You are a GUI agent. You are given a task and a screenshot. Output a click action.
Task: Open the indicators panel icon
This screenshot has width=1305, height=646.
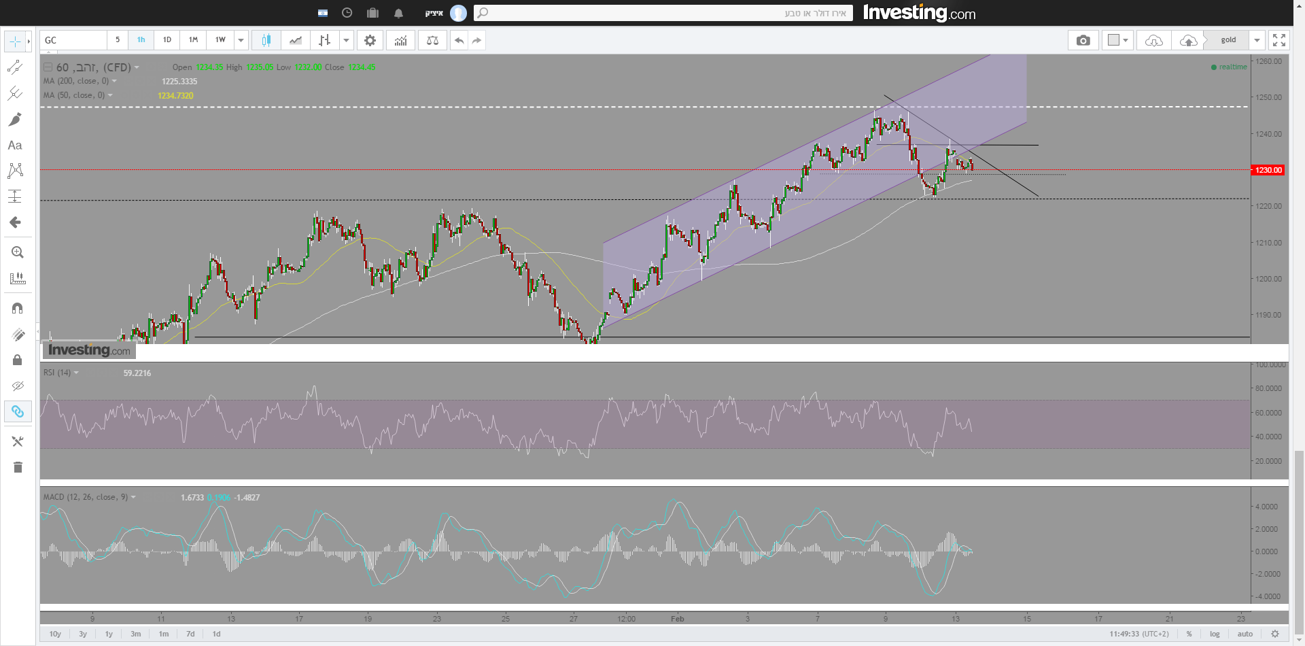401,41
